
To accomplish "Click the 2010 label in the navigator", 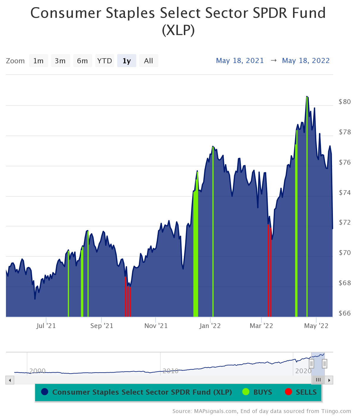I will (170, 371).
